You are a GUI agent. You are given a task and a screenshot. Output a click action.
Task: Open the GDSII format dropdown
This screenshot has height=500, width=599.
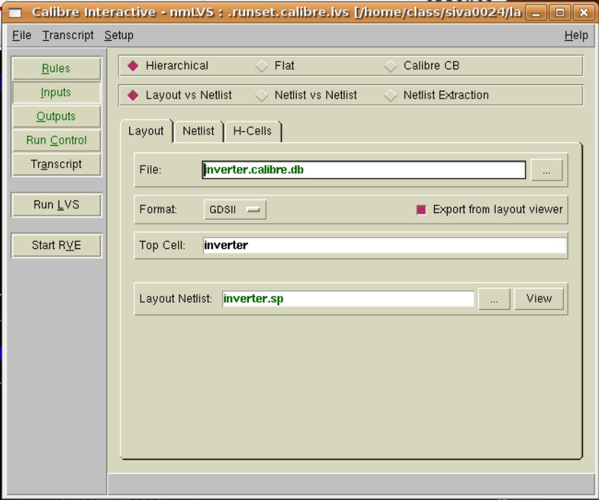(x=235, y=210)
